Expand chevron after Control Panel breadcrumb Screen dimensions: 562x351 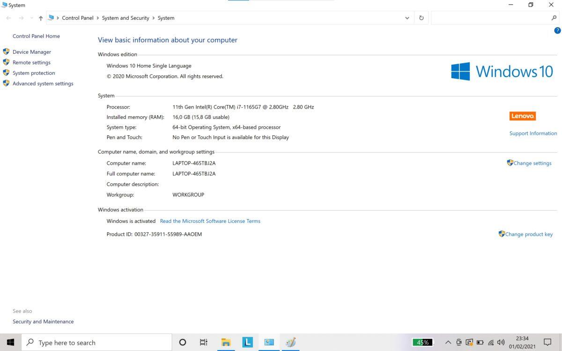point(98,18)
